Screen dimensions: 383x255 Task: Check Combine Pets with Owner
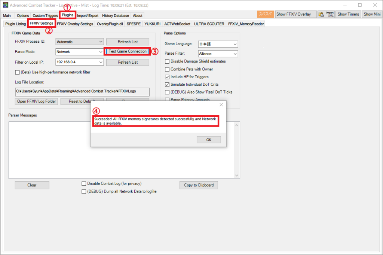coord(167,69)
